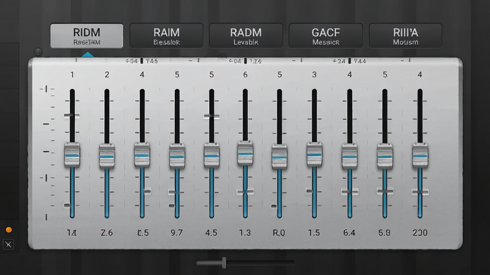This screenshot has width=490, height=275.
Task: Select the fader handle above value R.0
Action: tap(279, 157)
